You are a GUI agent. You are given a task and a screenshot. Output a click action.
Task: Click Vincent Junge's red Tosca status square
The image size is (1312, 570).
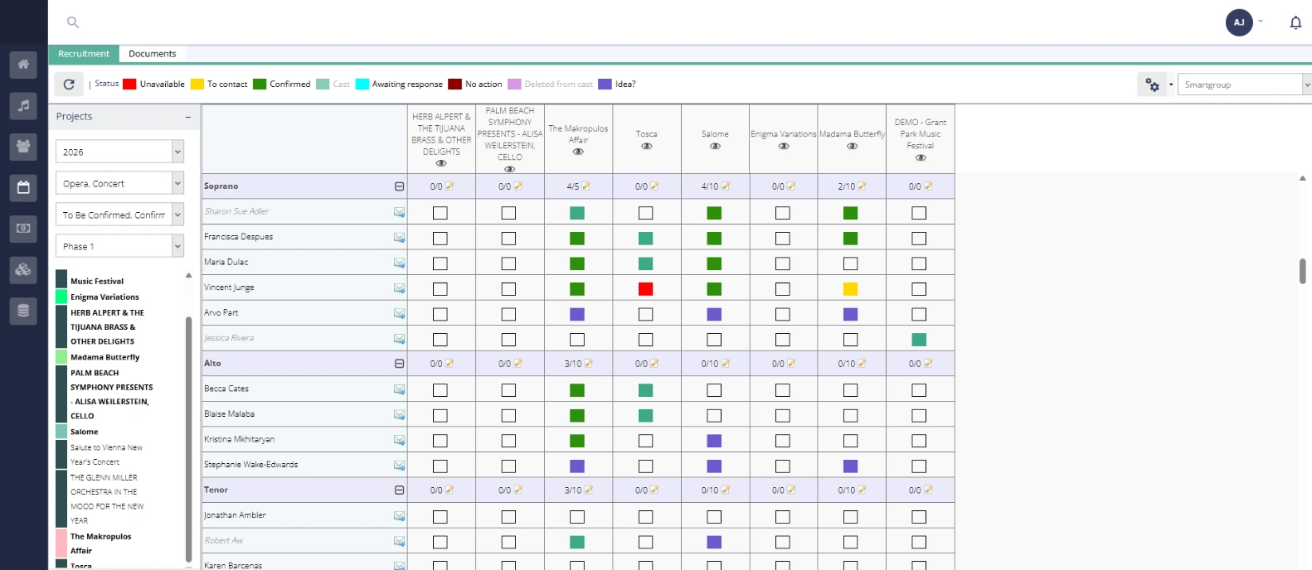[x=646, y=289]
